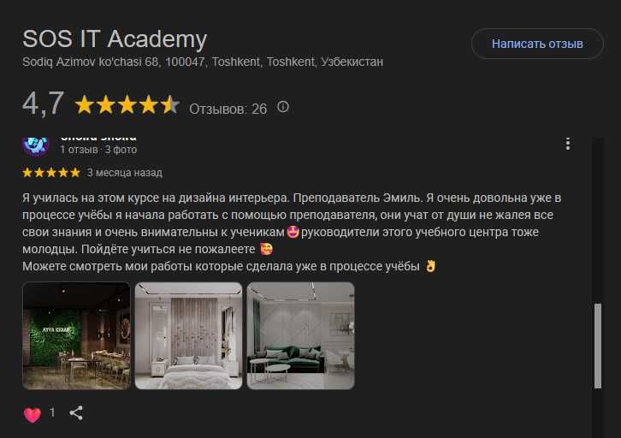Click the reviews list scrollbar thumb

tap(598, 346)
